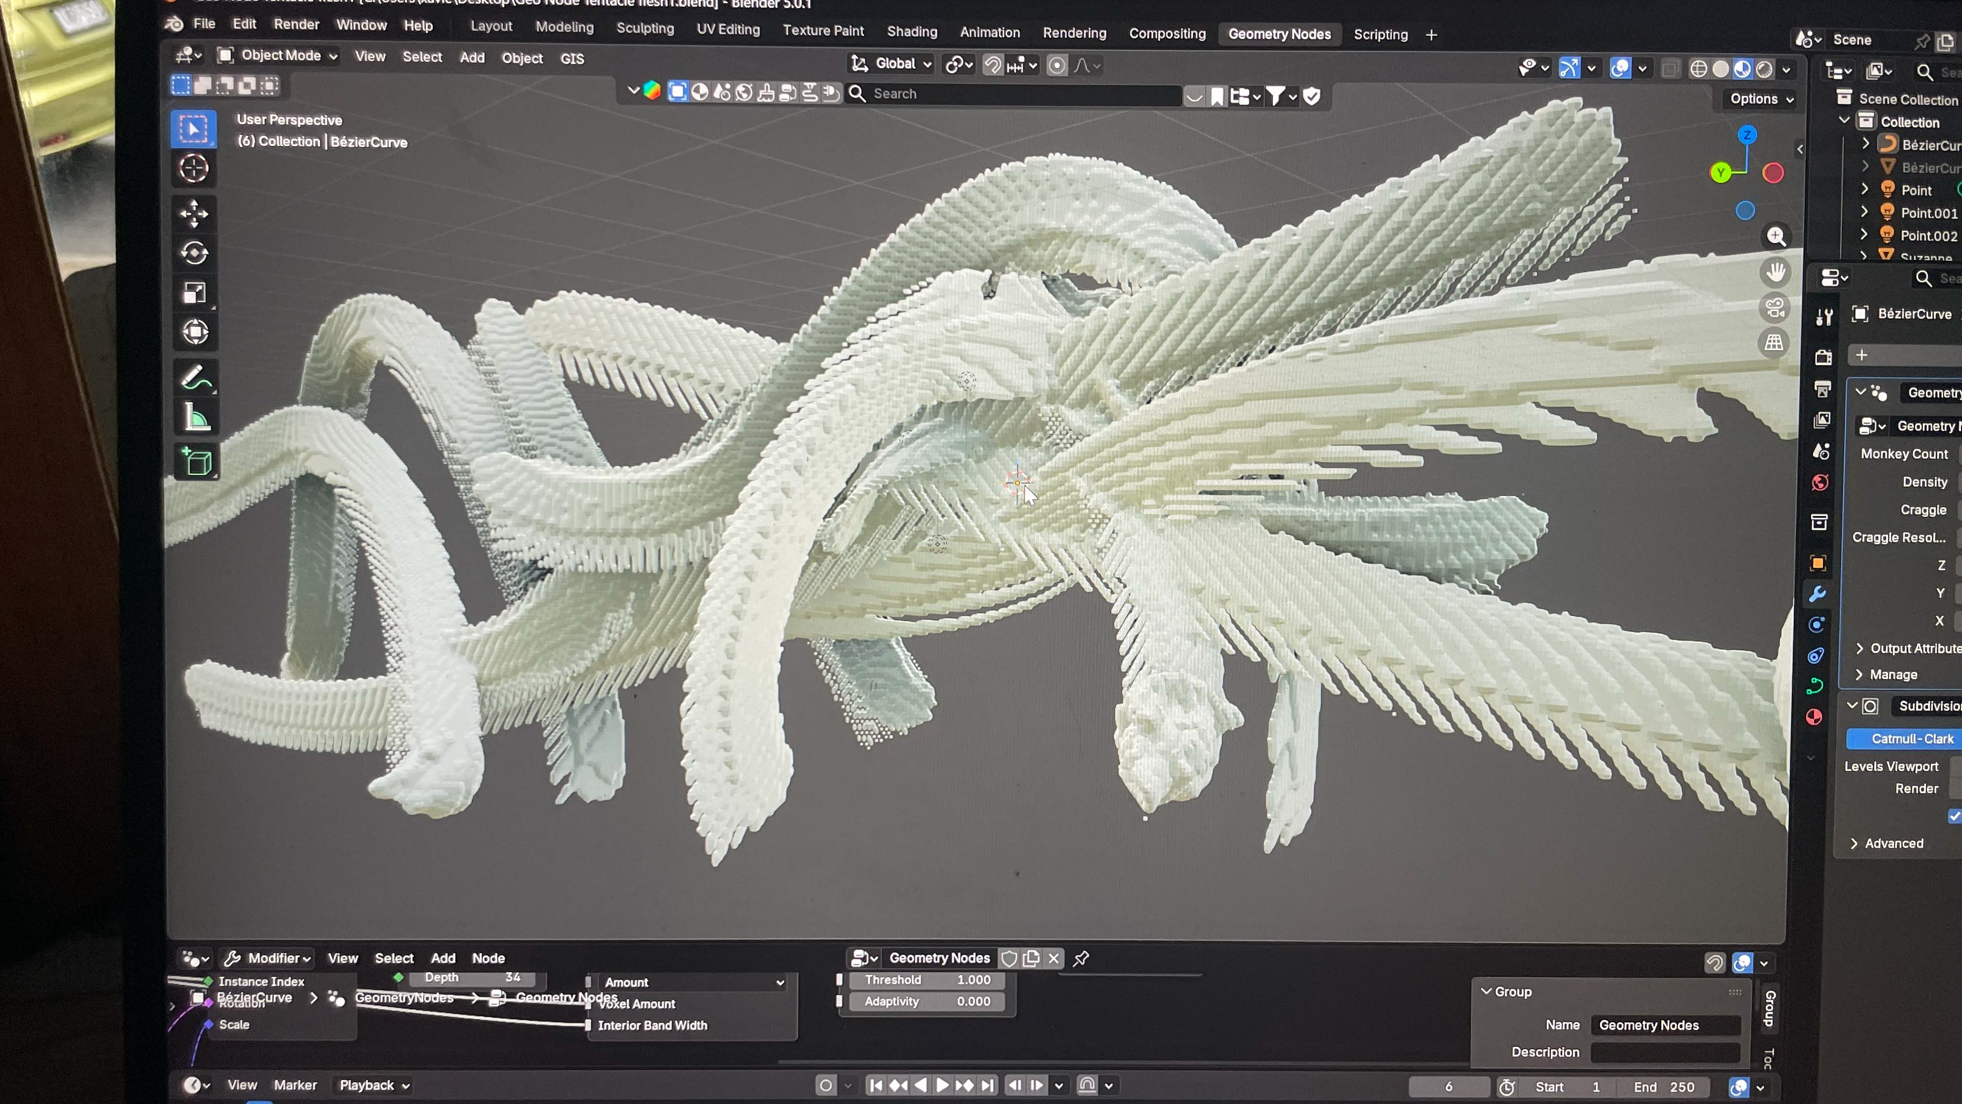1962x1104 pixels.
Task: Switch to the Sculpting workspace tab
Action: [645, 28]
